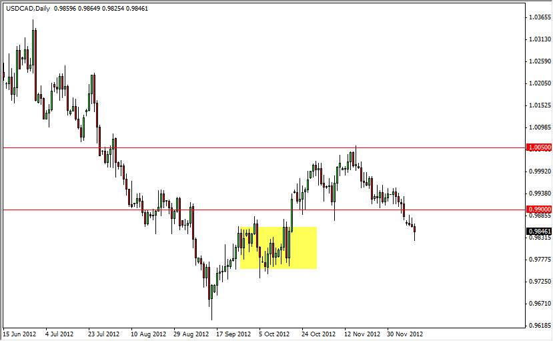The width and height of the screenshot is (553, 341).
Task: Click the 5 Oct 2012 date label
Action: coord(274,334)
